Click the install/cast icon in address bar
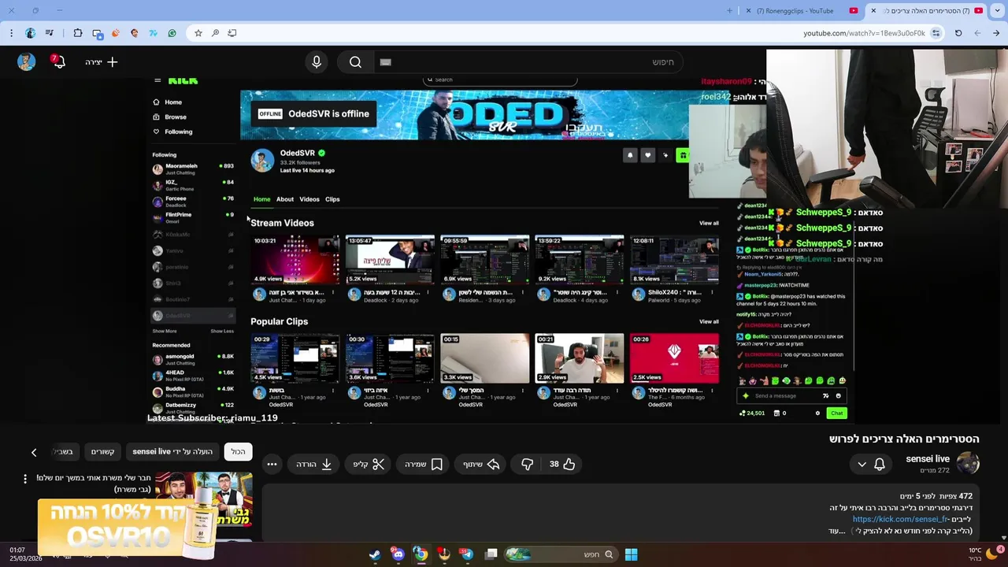Image resolution: width=1008 pixels, height=567 pixels. point(232,33)
